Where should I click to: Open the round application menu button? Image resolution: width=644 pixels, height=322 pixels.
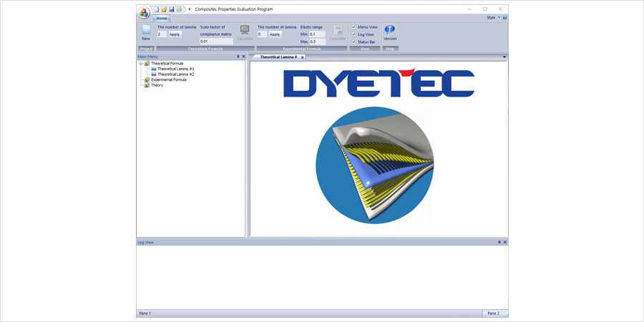pos(144,12)
